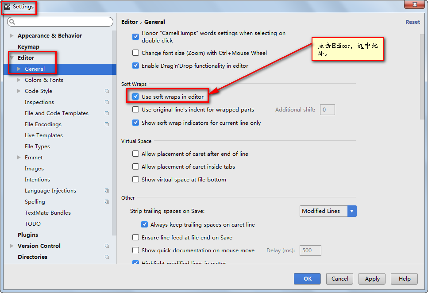Viewport: 428px width, 293px height.
Task: Uncheck Use soft wraps in editor
Action: pos(135,96)
